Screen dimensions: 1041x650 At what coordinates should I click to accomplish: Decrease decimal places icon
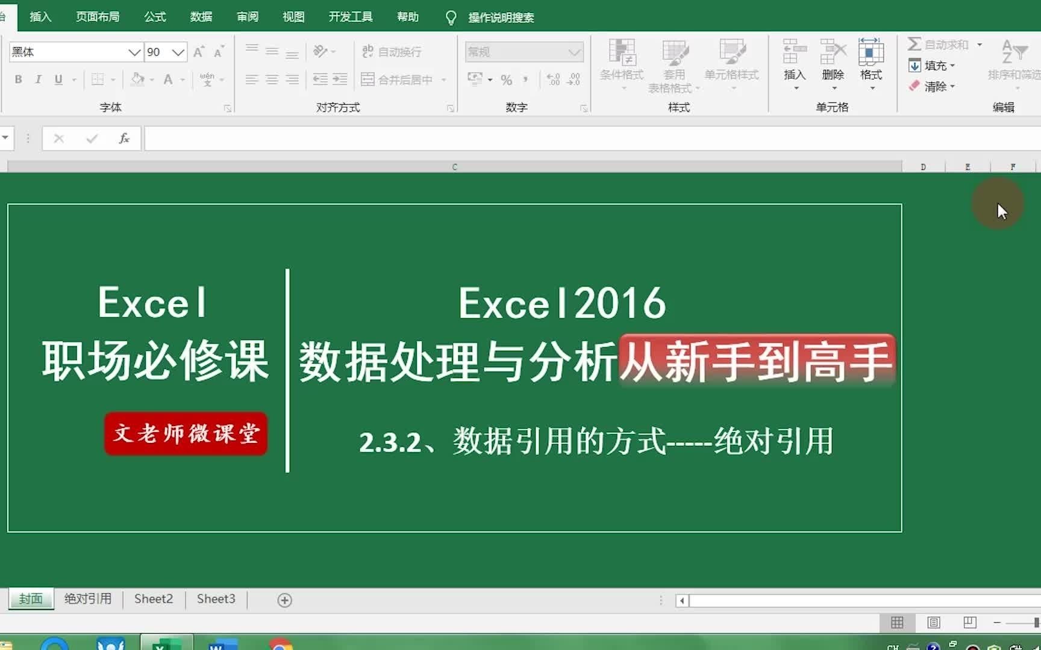[x=574, y=79]
